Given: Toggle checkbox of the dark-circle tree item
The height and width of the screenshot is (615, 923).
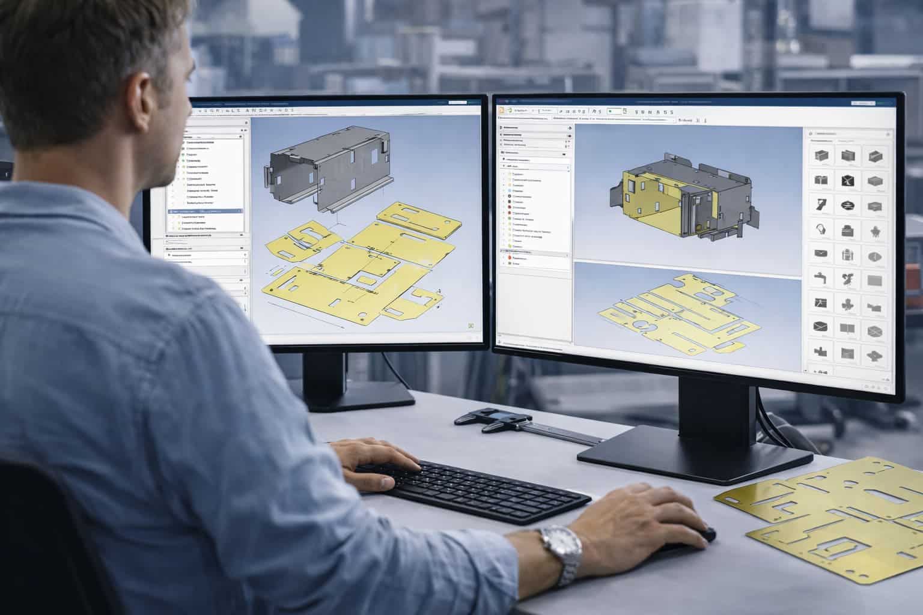Looking at the screenshot, I should pos(504,196).
